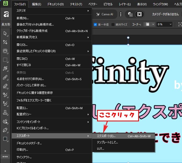
Task: Choose the Clone Stamp tool
Action: point(5,113)
